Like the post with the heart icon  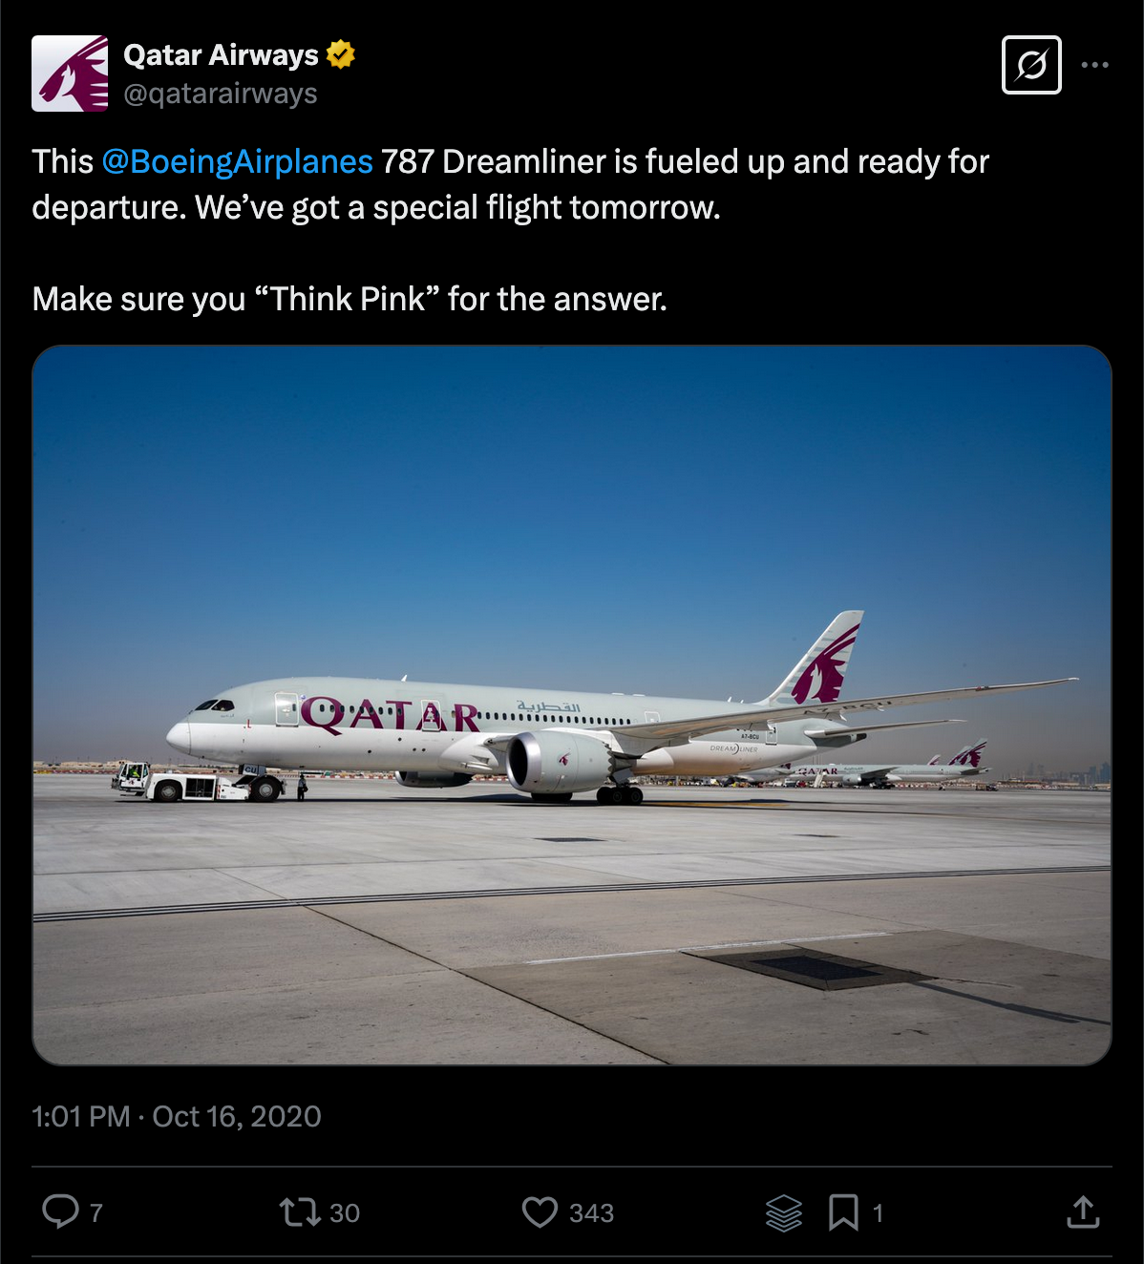[x=540, y=1212]
